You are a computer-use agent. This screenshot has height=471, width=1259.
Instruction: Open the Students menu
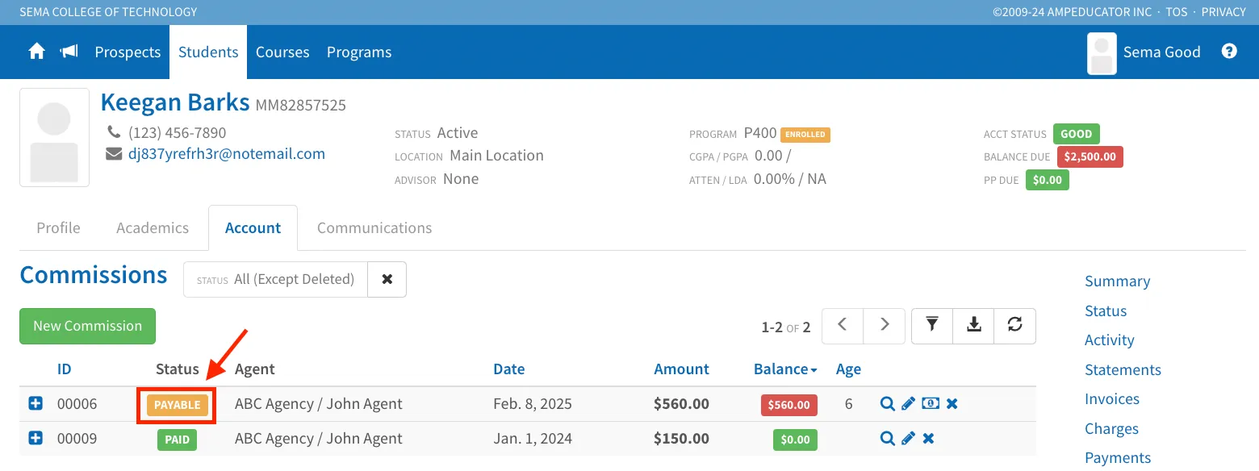[x=208, y=52]
